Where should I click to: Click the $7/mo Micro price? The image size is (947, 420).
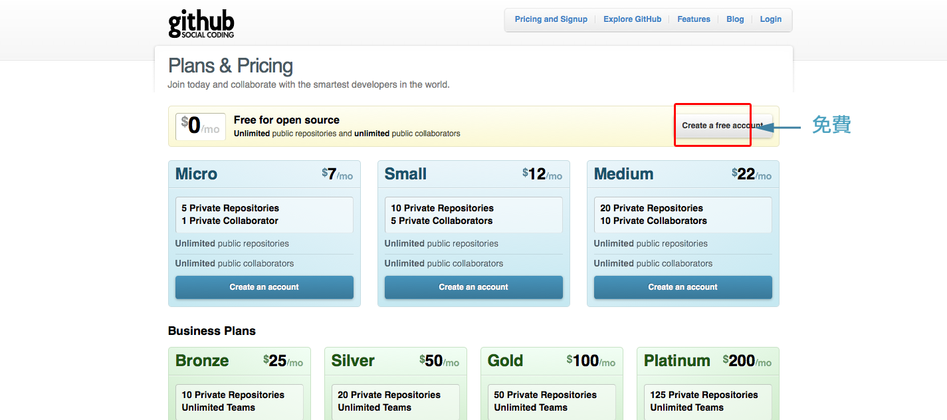coord(337,174)
